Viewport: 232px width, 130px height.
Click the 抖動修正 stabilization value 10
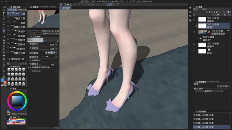click(x=52, y=65)
